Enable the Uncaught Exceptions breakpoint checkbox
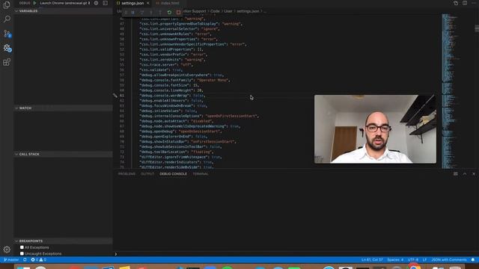 pos(22,253)
